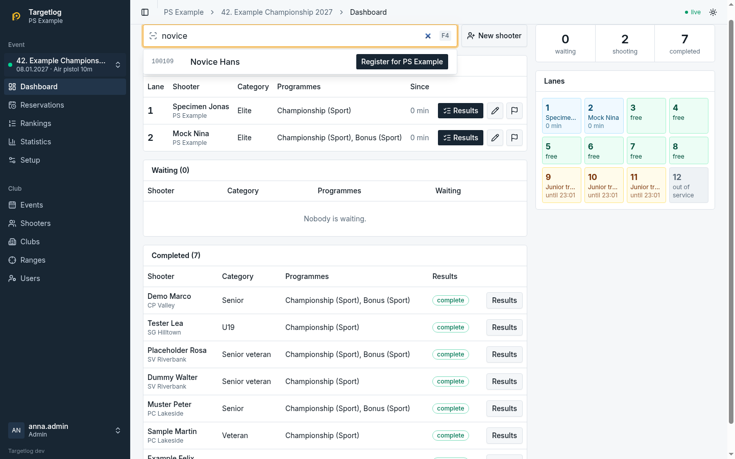Switch the light/dark theme icon
This screenshot has height=459, width=735.
(x=713, y=12)
